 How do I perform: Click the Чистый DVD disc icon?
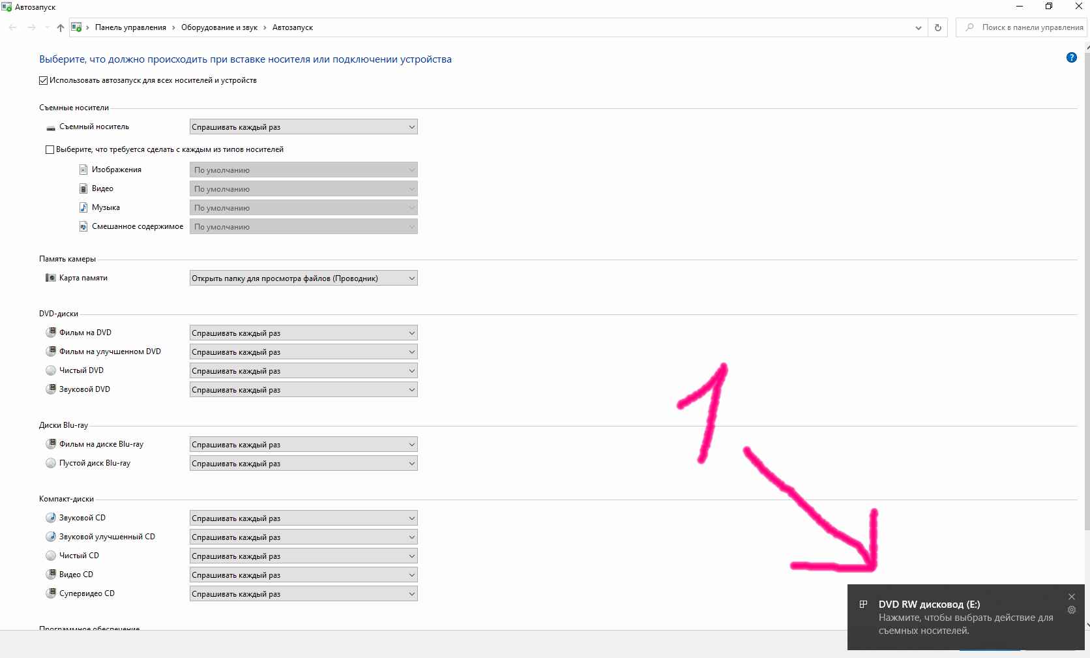tap(51, 370)
